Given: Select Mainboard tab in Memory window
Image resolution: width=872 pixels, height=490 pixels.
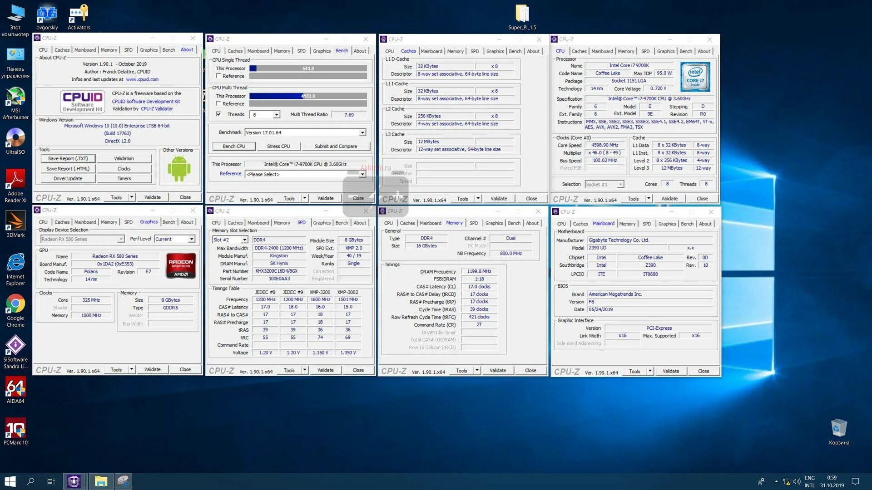Looking at the screenshot, I should point(431,223).
